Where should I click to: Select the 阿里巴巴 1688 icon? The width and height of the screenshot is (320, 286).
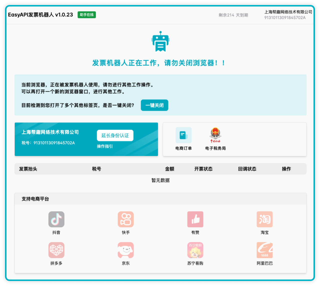tap(264, 250)
